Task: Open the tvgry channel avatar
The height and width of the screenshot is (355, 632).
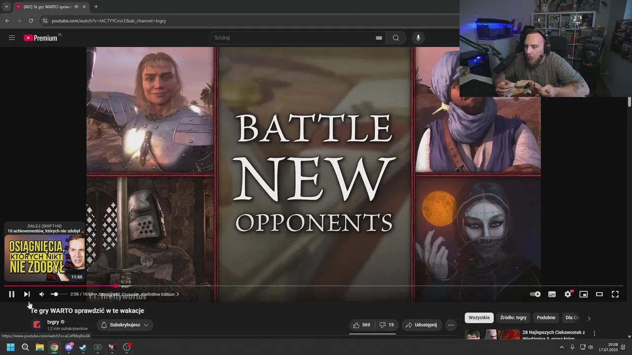Action: tap(37, 324)
